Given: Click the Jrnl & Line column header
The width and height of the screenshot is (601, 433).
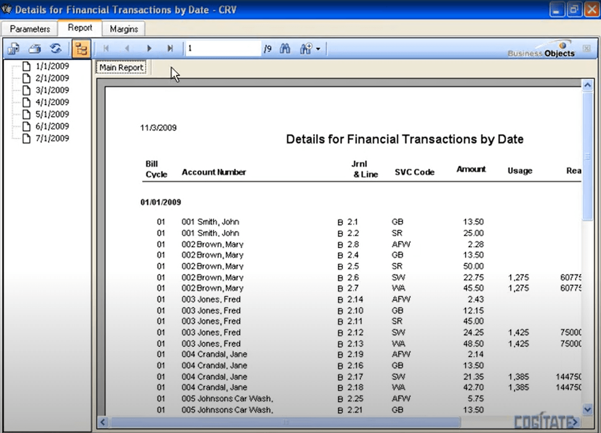Looking at the screenshot, I should pos(365,169).
